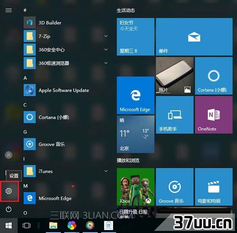237x233 pixels.
Task: Open the 电影和电视 tile
Action: (x=214, y=187)
